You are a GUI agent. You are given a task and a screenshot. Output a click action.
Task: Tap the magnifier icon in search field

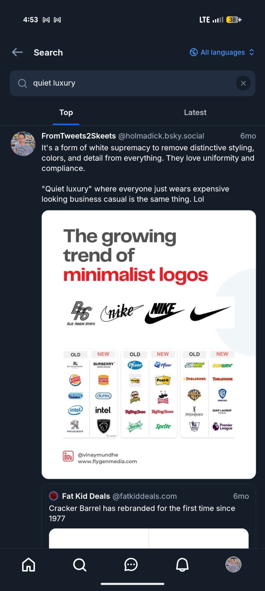pos(22,83)
